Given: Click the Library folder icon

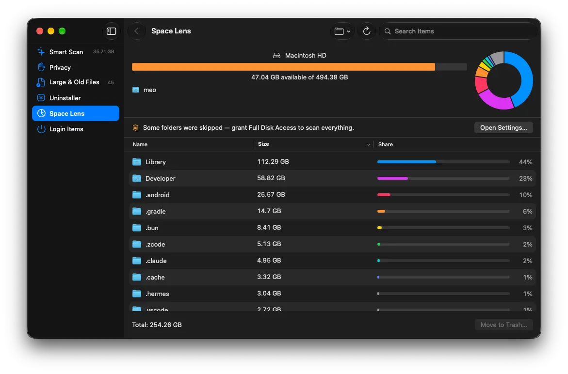Looking at the screenshot, I should coord(137,162).
